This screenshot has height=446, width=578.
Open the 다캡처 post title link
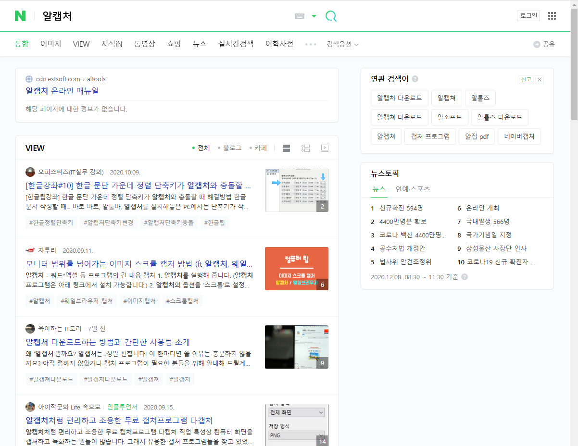(x=119, y=421)
